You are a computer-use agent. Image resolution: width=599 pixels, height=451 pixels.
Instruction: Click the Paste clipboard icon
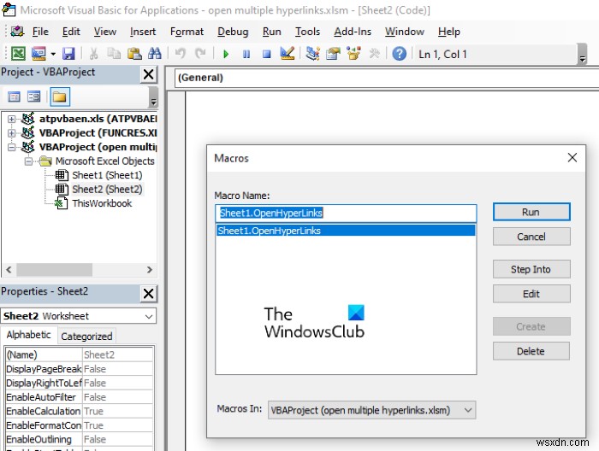[x=134, y=53]
